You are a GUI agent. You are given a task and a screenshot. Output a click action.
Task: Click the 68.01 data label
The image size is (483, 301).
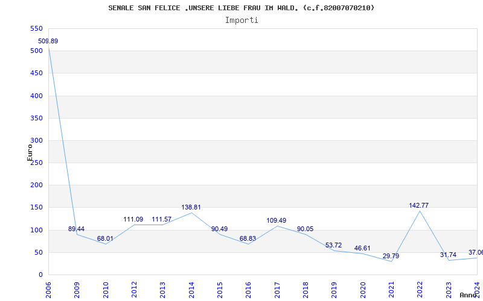click(105, 238)
